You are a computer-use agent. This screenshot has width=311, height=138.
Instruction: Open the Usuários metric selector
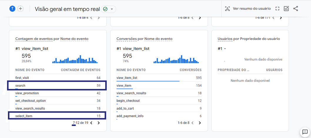point(225,39)
